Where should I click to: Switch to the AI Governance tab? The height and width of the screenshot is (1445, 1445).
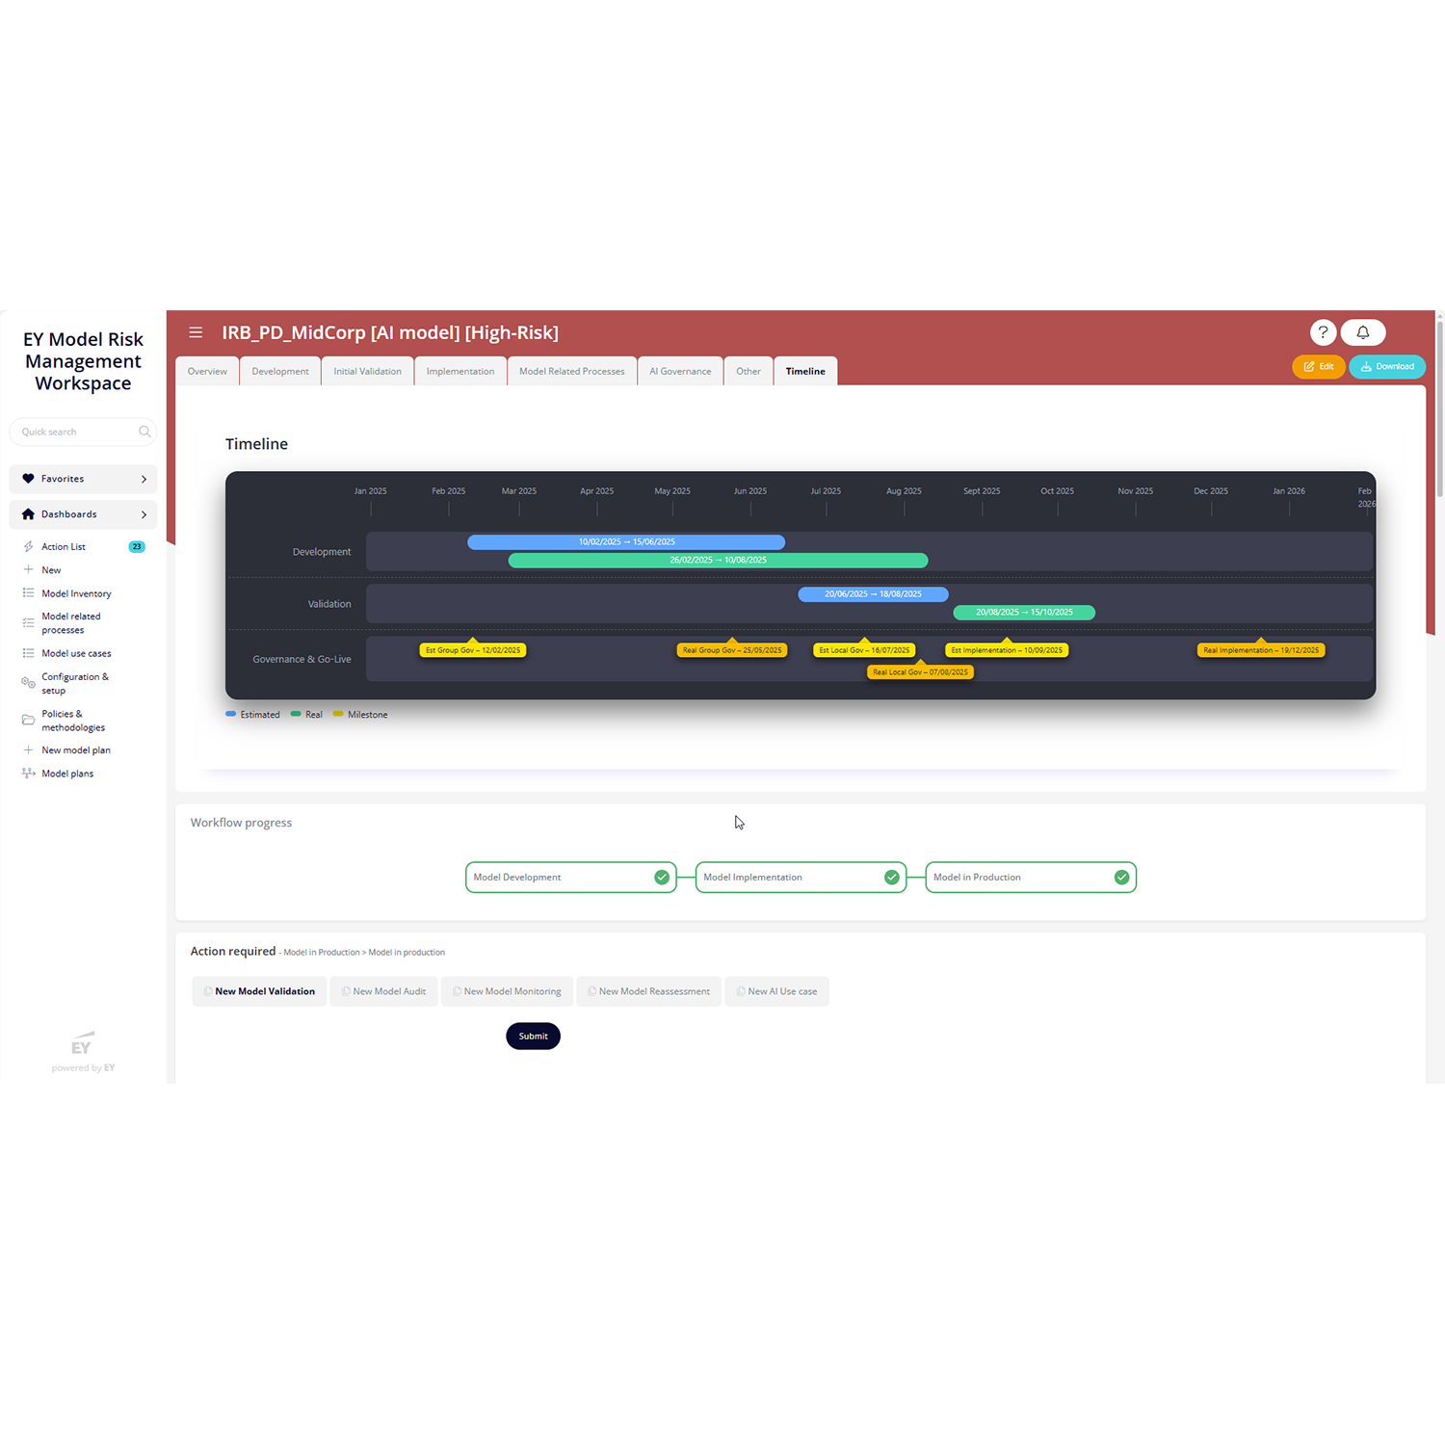[680, 371]
